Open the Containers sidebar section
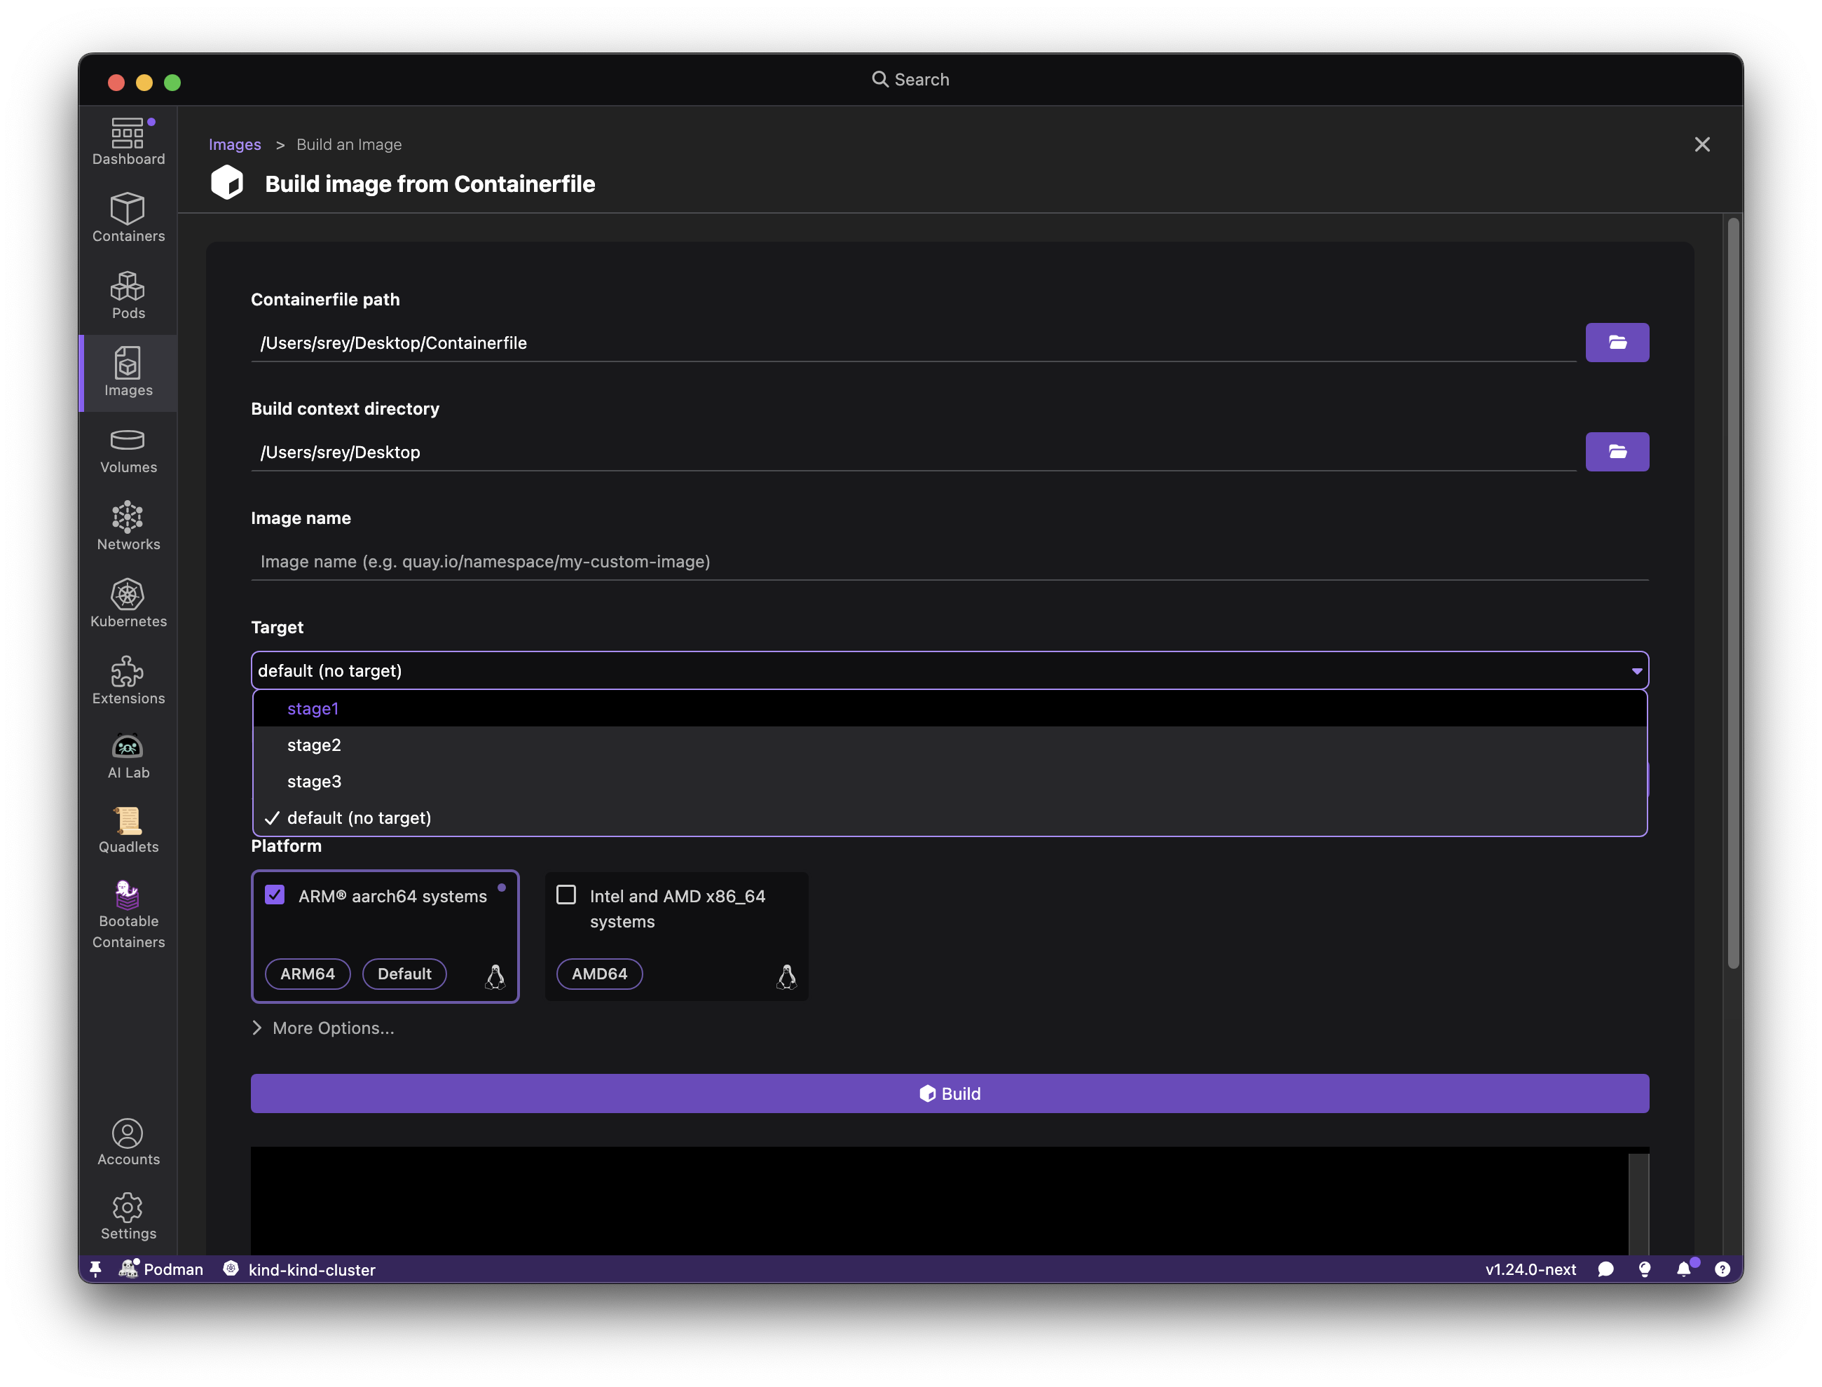 tap(128, 217)
